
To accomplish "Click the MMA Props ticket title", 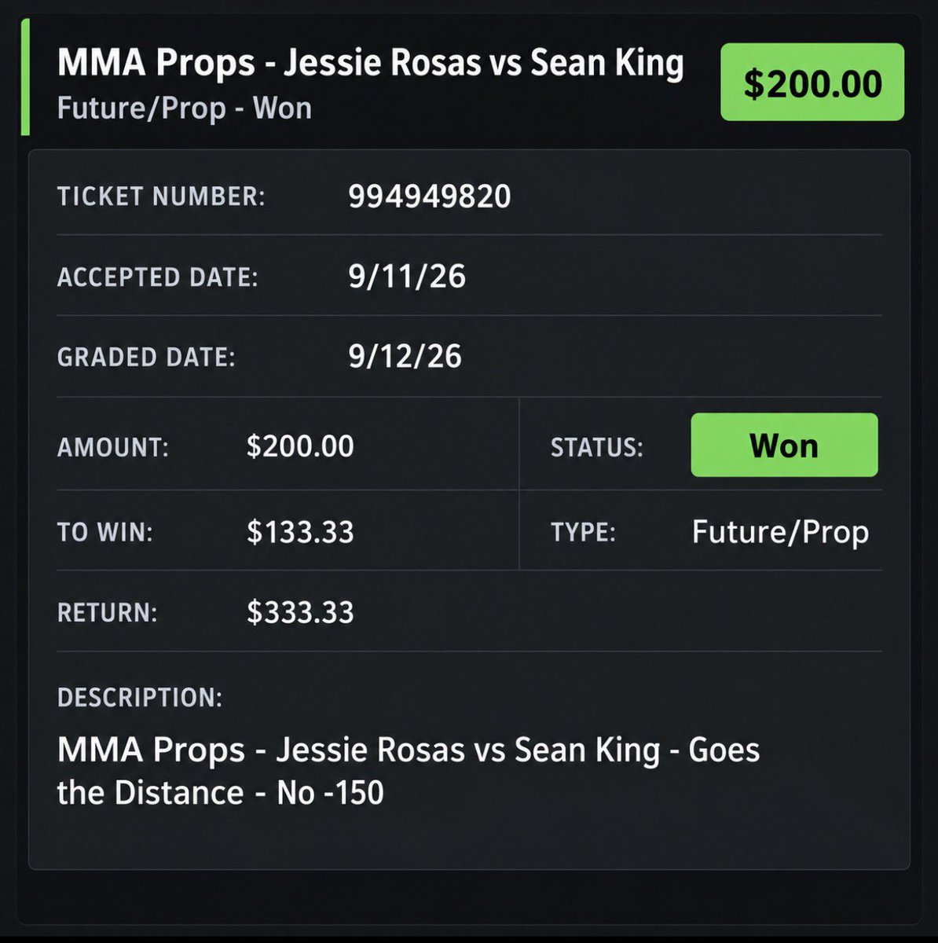I will click(371, 64).
